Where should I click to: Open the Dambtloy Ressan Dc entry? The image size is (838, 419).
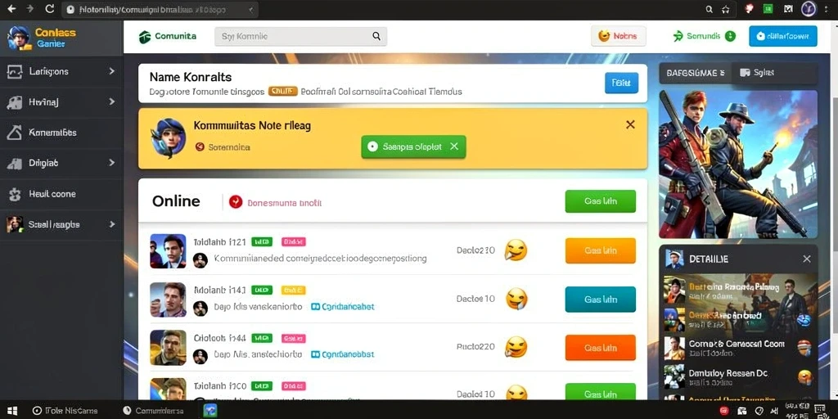coord(738,376)
